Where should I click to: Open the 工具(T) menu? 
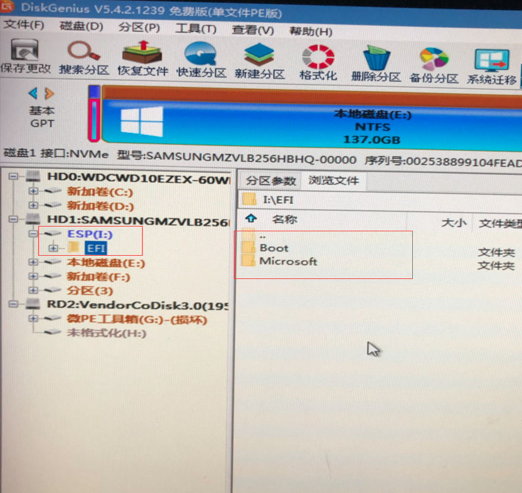point(195,29)
